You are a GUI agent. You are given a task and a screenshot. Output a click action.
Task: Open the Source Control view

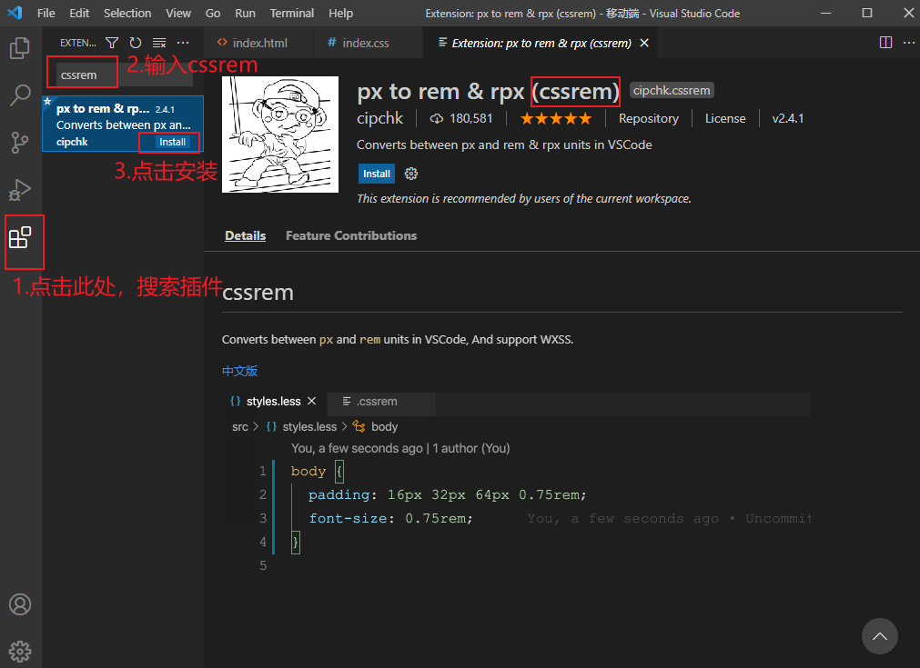tap(20, 142)
